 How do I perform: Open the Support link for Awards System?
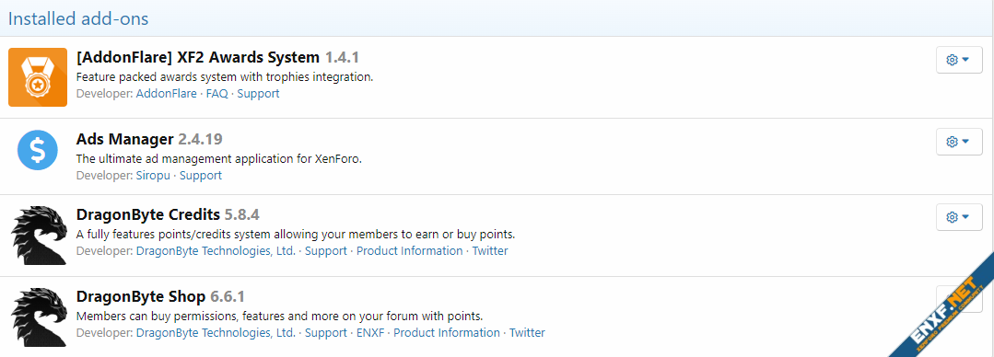258,94
